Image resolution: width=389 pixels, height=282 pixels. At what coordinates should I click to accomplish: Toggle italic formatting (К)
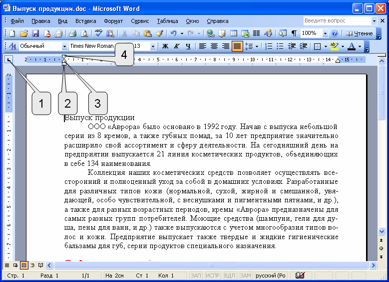(177, 46)
